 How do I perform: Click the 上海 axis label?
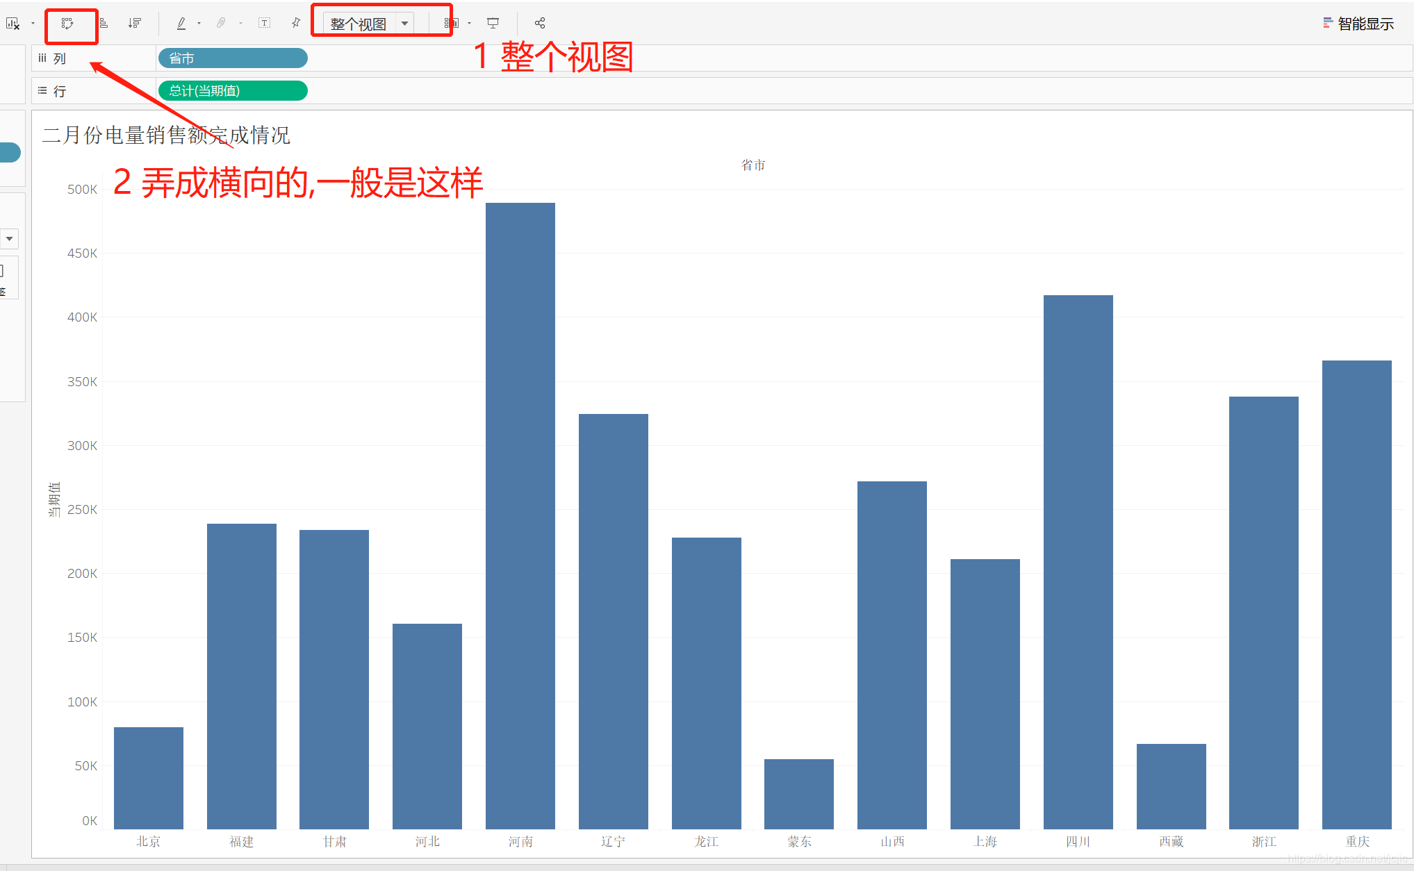pos(985,842)
